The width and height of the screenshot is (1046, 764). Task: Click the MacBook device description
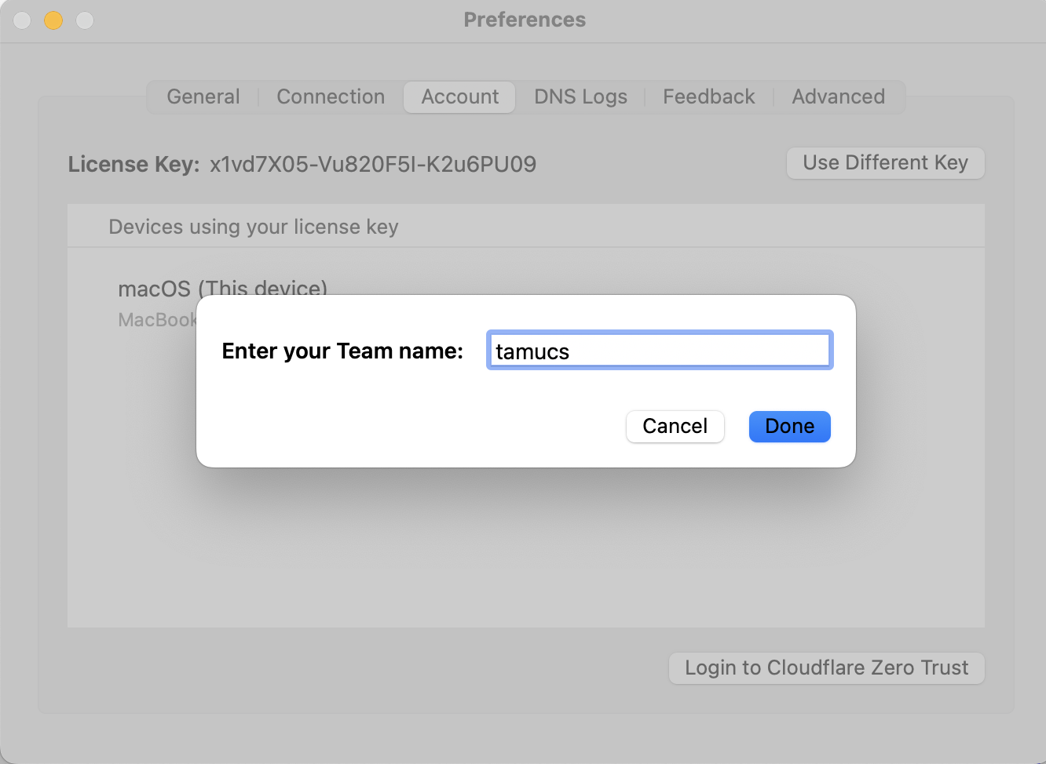pyautogui.click(x=157, y=319)
